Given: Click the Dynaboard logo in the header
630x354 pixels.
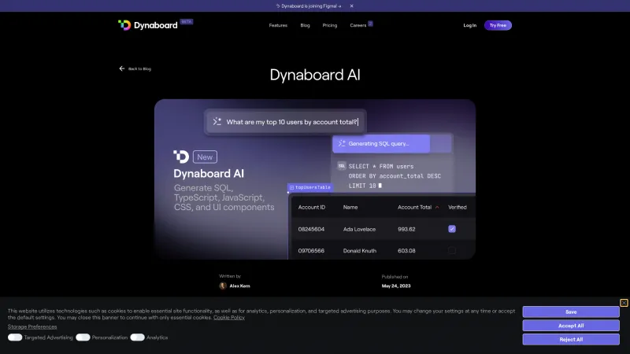Looking at the screenshot, I should click(x=147, y=25).
